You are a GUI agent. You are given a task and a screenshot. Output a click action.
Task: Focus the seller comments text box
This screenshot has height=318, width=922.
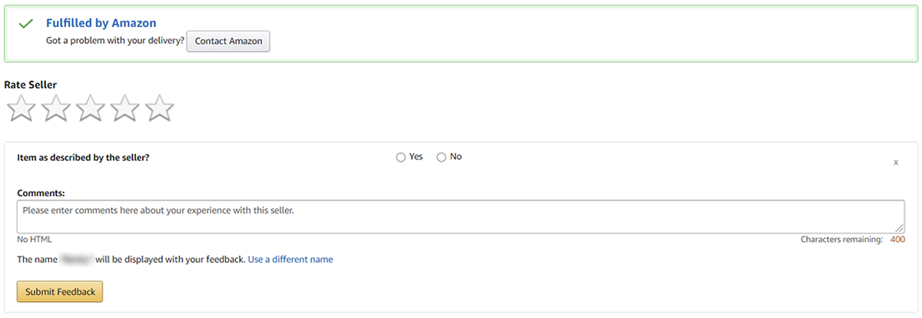point(459,216)
